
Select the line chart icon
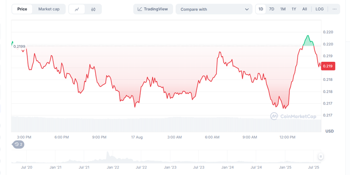coord(77,10)
